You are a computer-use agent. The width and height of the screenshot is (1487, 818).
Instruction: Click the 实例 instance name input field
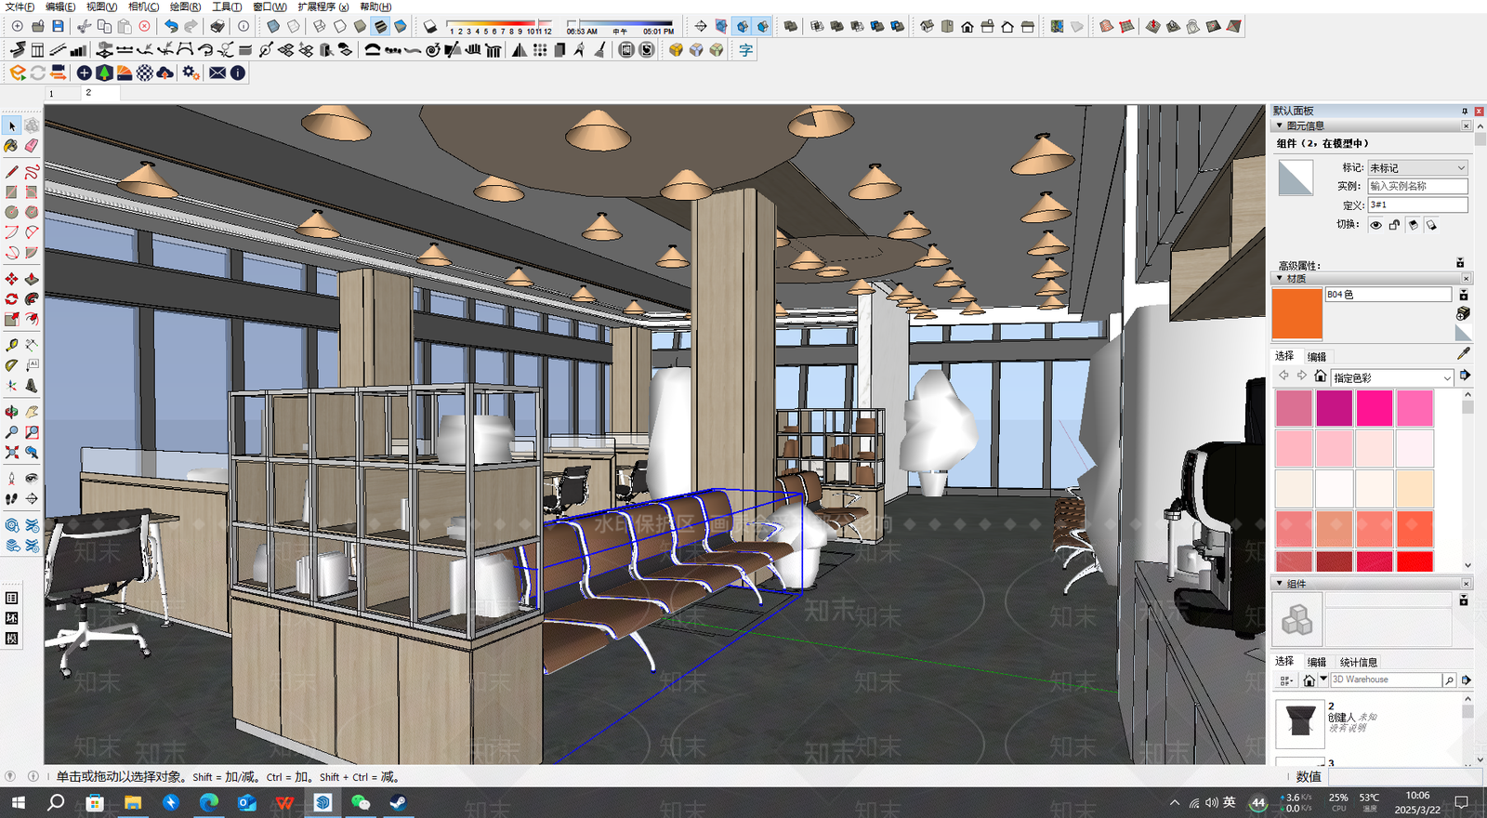click(1417, 186)
